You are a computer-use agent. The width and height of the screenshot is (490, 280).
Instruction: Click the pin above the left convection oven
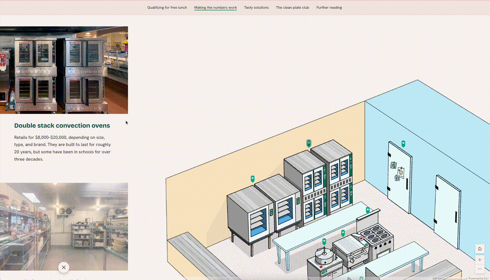click(252, 179)
